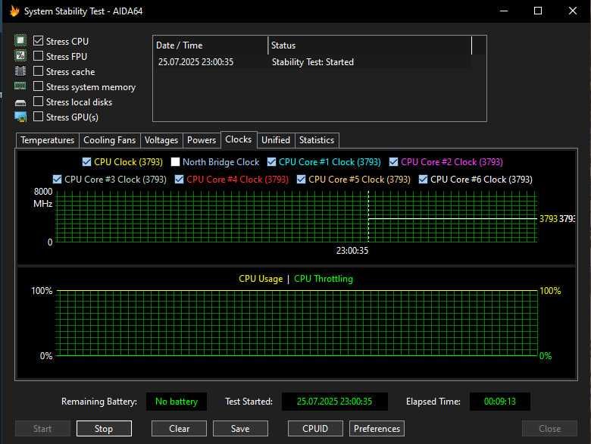Click the CPU chip icon beside Stress CPU
Image resolution: width=591 pixels, height=444 pixels.
(20, 40)
